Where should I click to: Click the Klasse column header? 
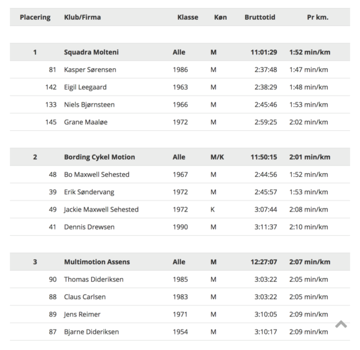tap(187, 17)
